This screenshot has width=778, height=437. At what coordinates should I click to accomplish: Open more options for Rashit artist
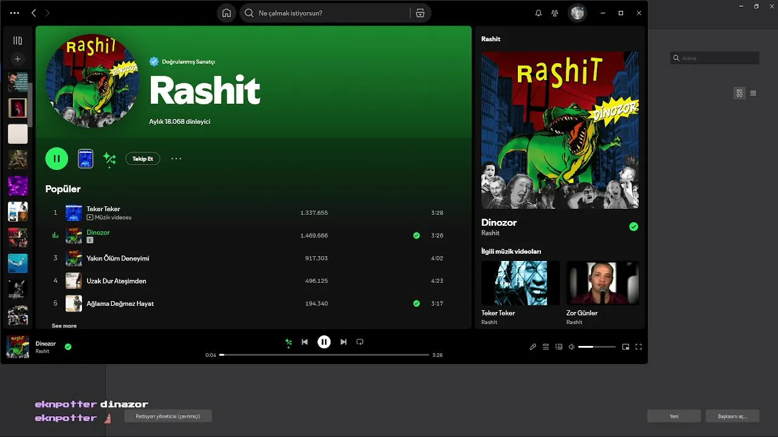176,158
